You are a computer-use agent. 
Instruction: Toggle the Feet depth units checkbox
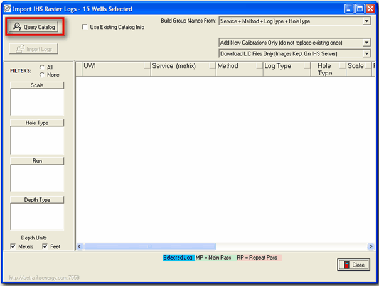(45, 246)
